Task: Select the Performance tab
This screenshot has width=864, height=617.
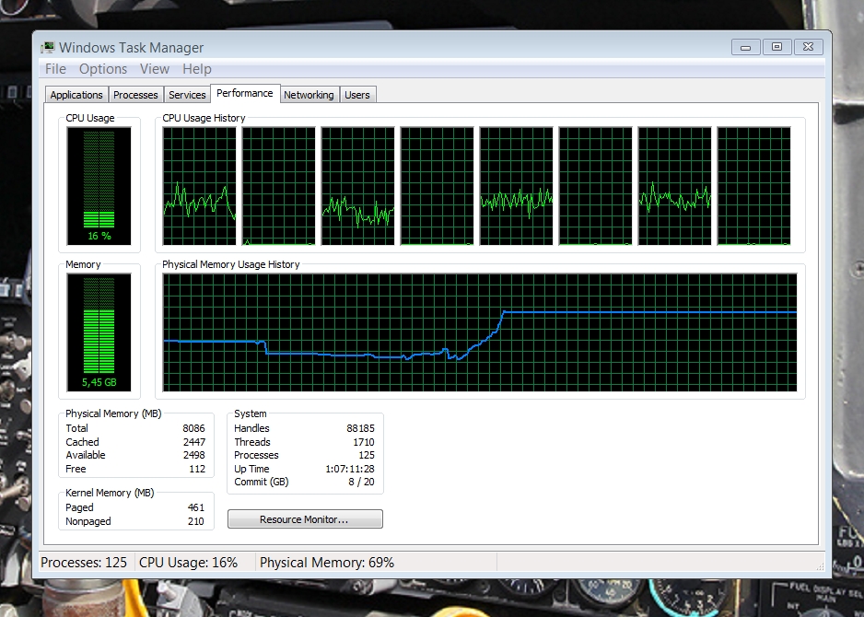Action: click(245, 93)
